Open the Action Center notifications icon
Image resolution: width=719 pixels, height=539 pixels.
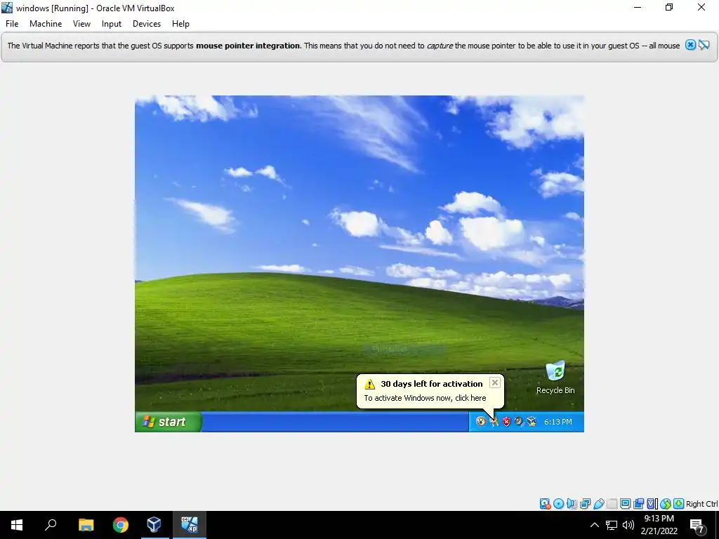(x=697, y=525)
